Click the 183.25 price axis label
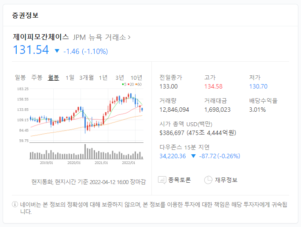Viewport: 301px width, 227px height. 23,89
